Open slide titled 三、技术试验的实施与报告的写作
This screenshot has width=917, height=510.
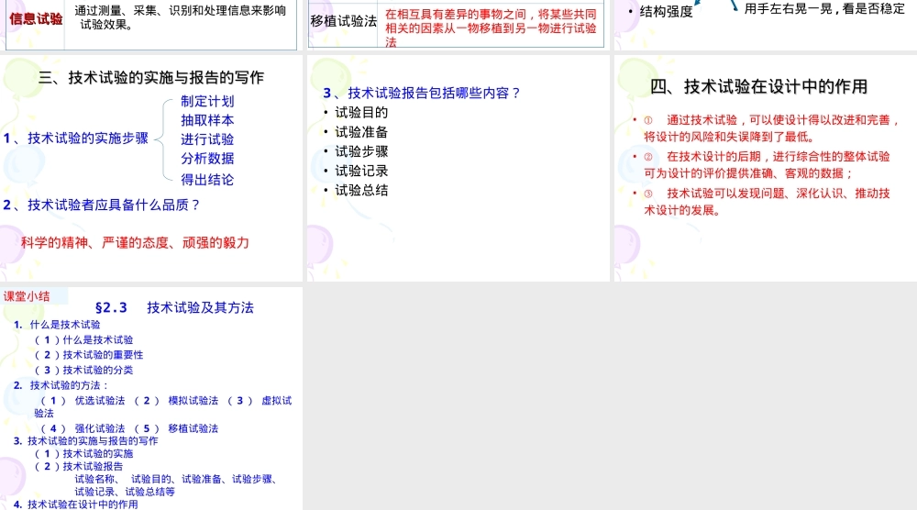click(x=151, y=169)
